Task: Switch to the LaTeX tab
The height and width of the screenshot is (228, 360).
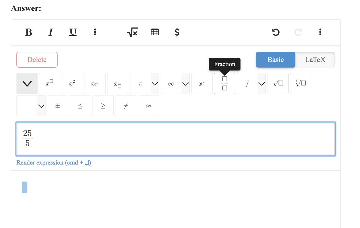Action: click(315, 60)
